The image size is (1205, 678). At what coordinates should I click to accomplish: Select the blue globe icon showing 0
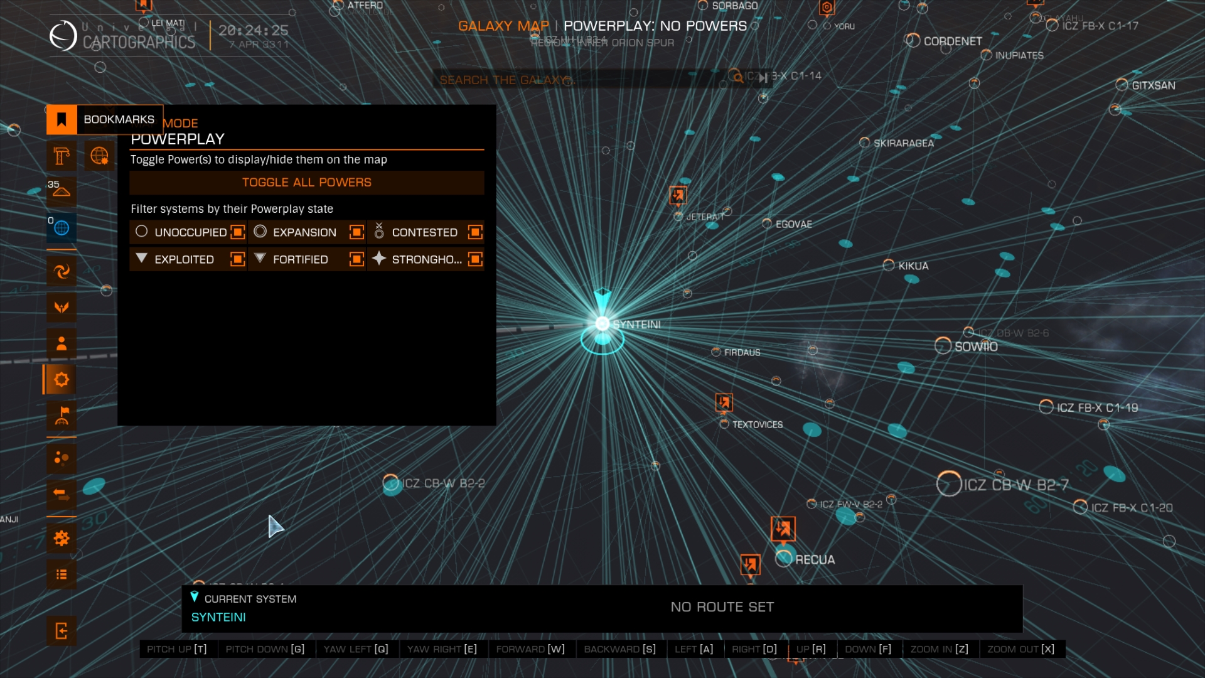coord(62,228)
